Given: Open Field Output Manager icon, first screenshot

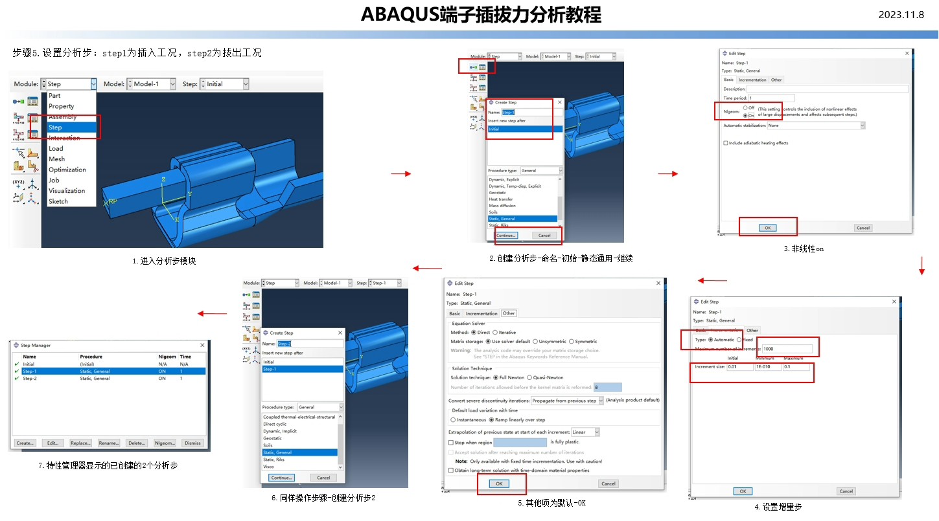Looking at the screenshot, I should [x=32, y=118].
